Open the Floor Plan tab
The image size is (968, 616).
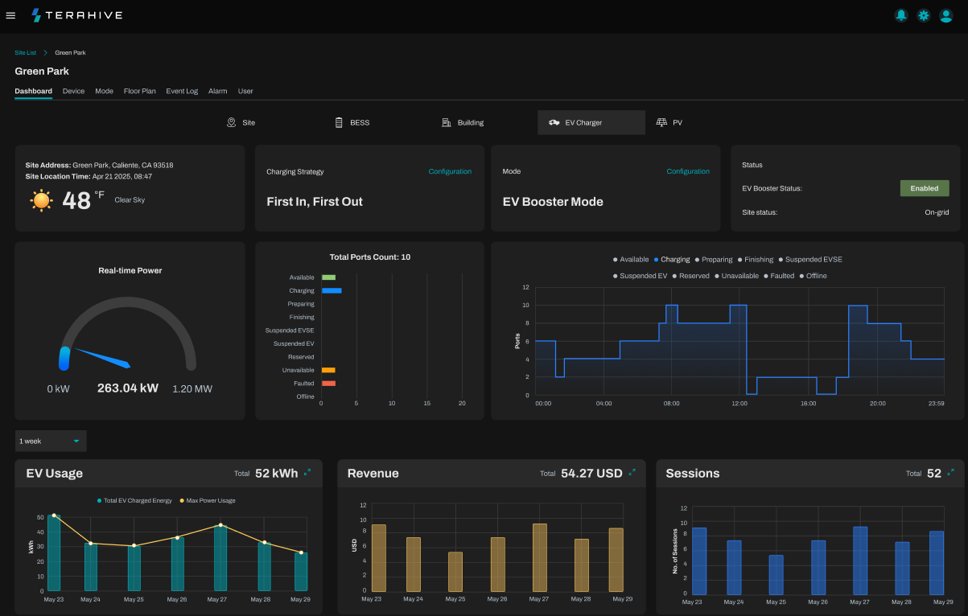140,91
